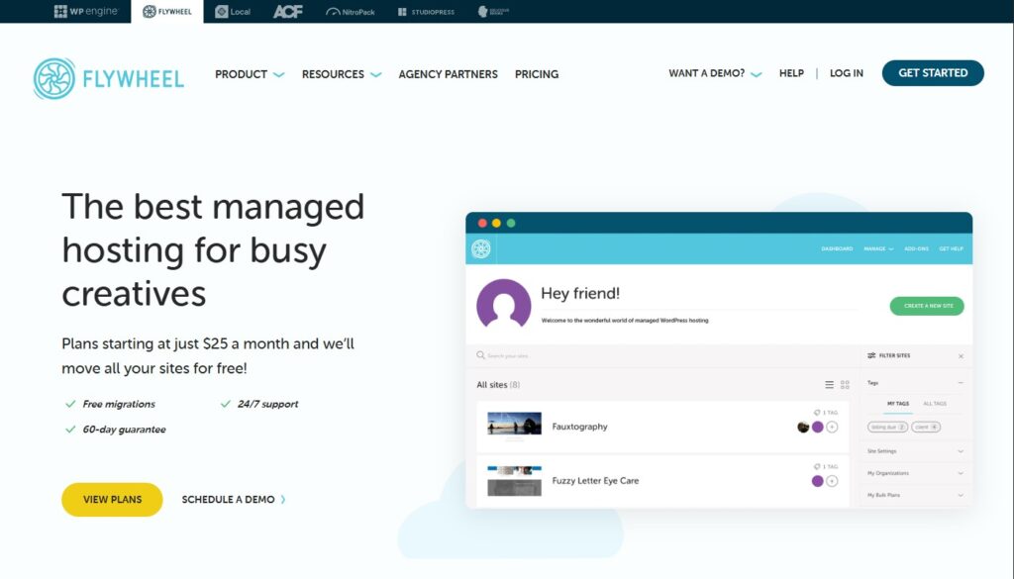Image resolution: width=1014 pixels, height=579 pixels.
Task: Switch to grid view of sites
Action: (845, 384)
